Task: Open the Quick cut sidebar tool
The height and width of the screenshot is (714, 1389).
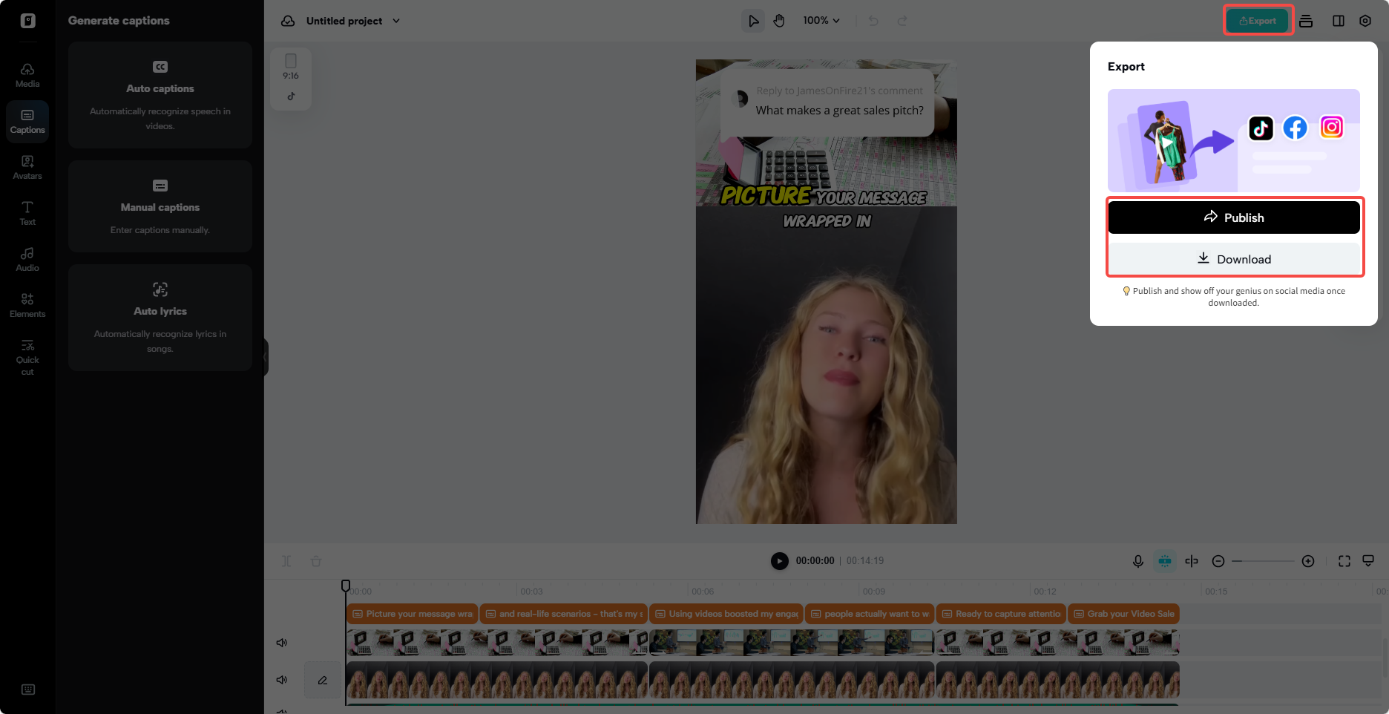Action: click(27, 357)
